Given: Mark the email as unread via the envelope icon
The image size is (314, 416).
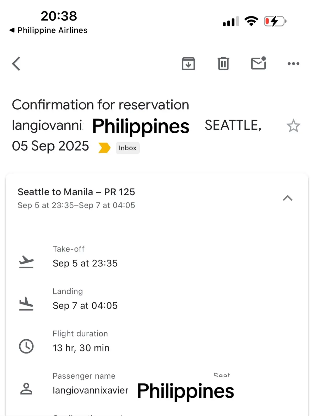Looking at the screenshot, I should 259,63.
